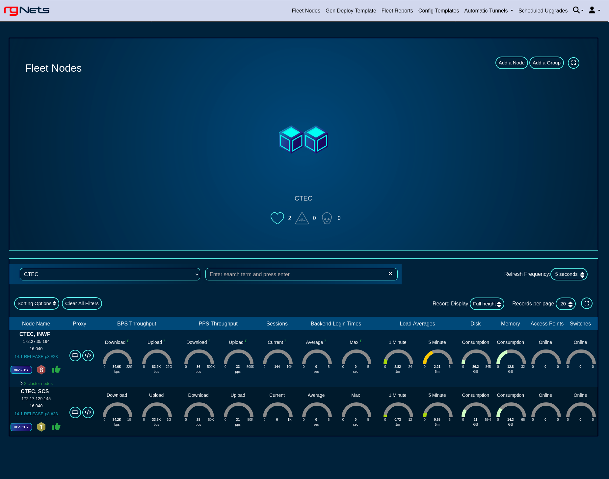Click the Backend Login Times header

pos(336,323)
